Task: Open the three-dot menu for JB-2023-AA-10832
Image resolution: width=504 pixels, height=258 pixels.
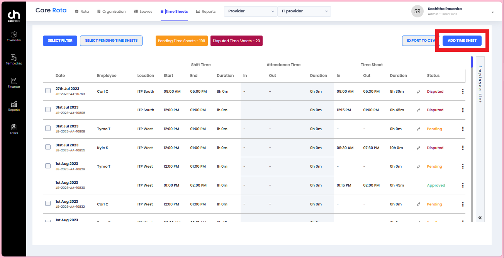Action: click(463, 204)
